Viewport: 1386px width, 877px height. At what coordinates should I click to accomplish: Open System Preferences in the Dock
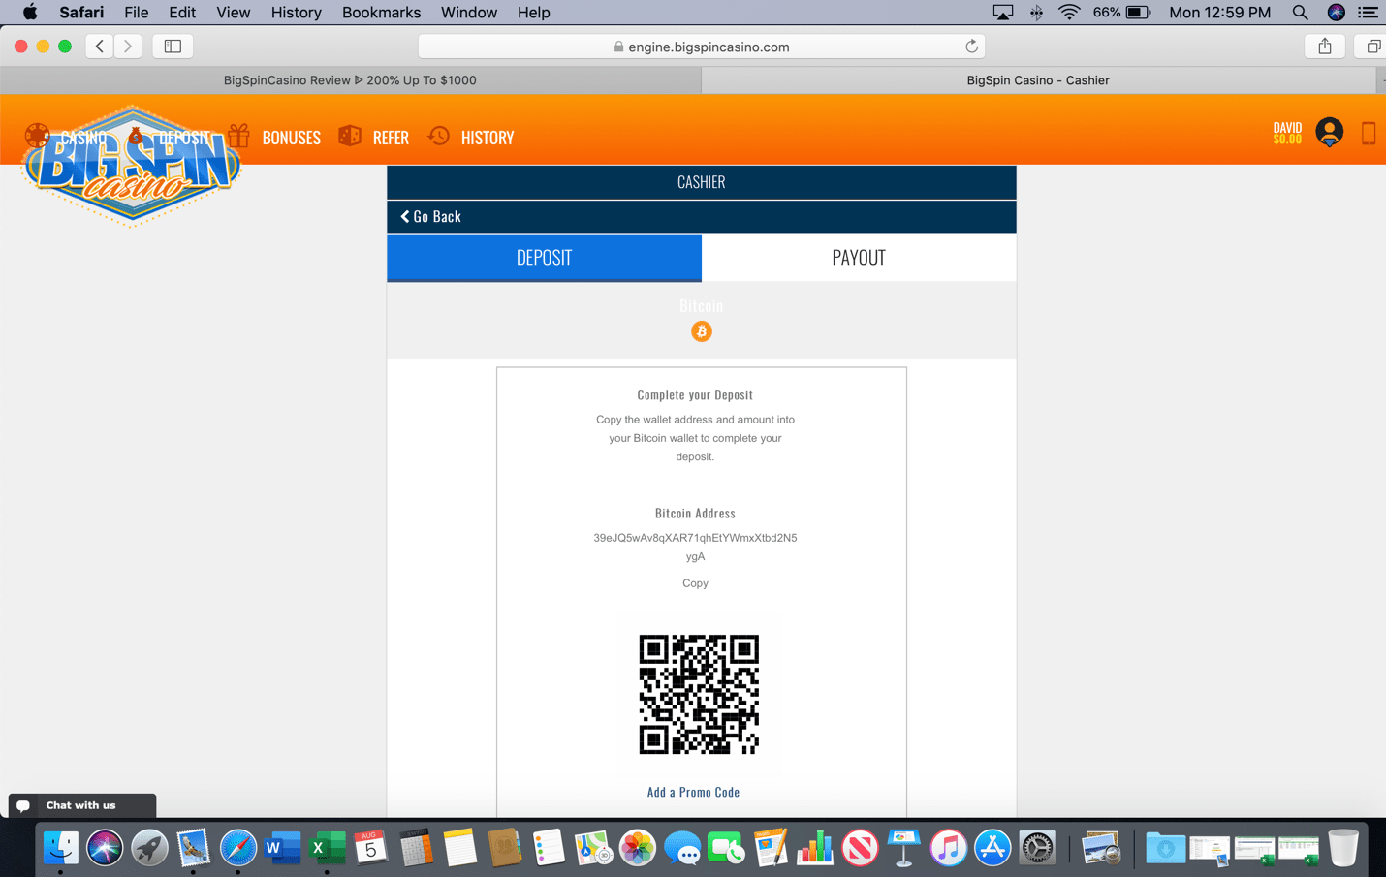[1037, 848]
